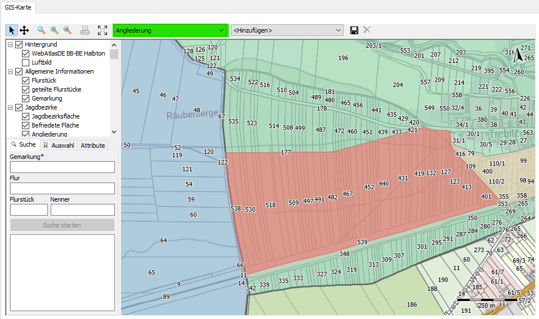539x319 pixels.
Task: Open the Attribute tab
Action: (93, 145)
